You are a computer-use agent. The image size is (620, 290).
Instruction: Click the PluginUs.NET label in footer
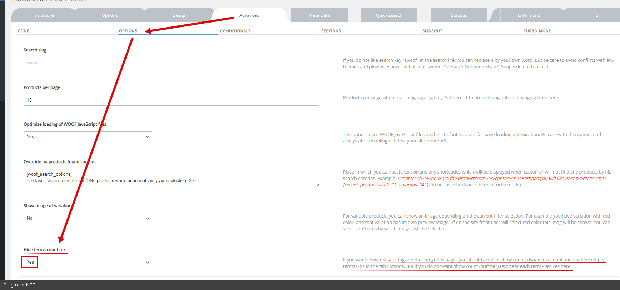click(x=20, y=285)
